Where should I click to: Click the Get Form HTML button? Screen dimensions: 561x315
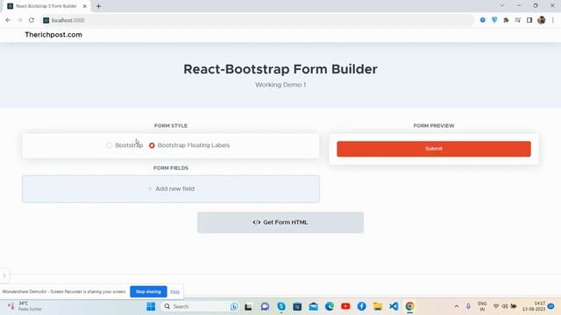tap(280, 222)
